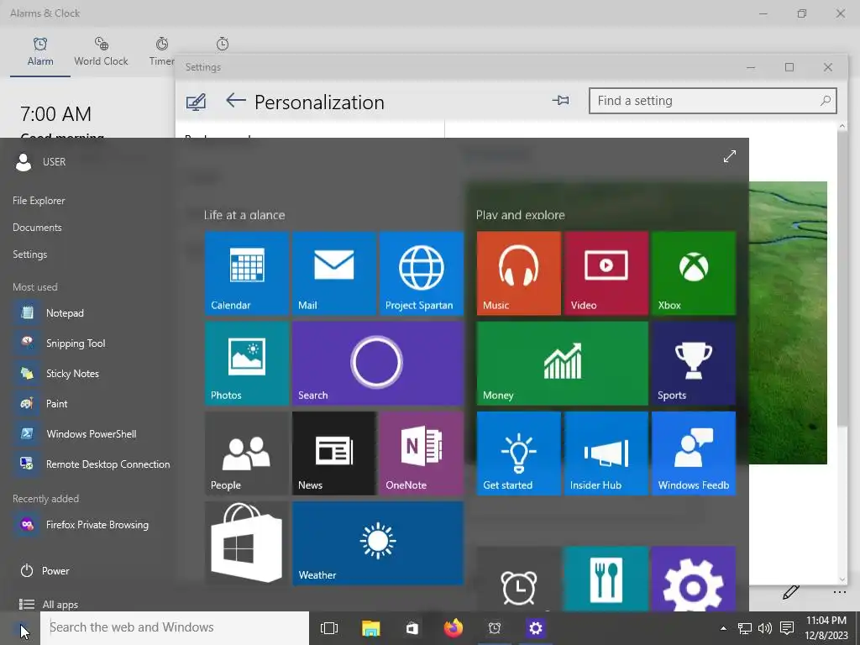
Task: Click the taskbar search box
Action: (x=176, y=627)
